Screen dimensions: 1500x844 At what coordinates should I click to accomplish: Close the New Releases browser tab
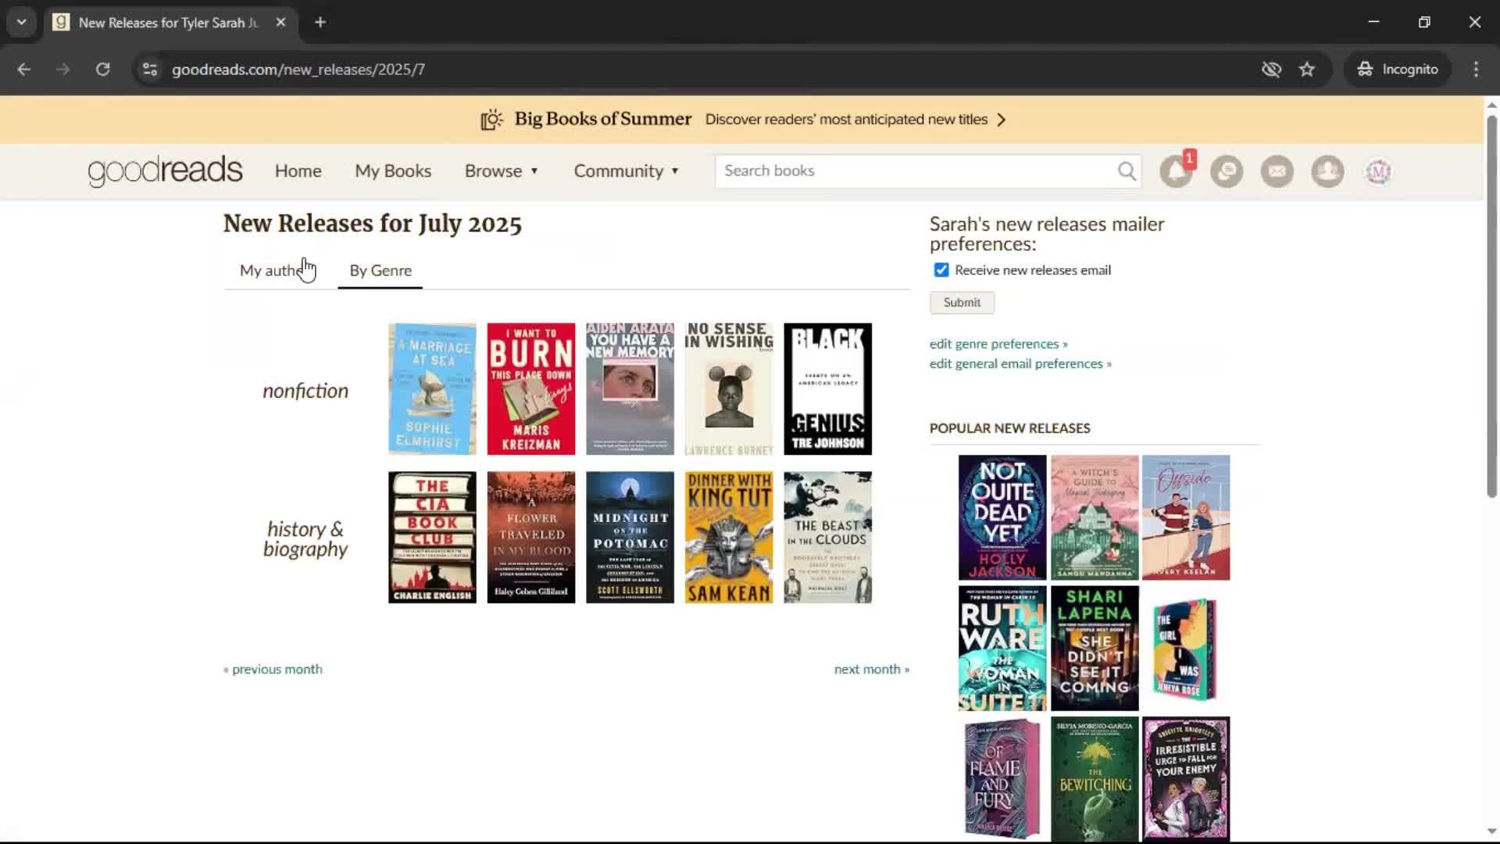280,23
